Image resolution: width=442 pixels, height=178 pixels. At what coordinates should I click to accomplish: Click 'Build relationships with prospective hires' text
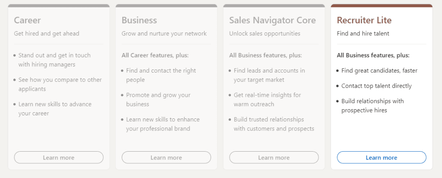(373, 105)
